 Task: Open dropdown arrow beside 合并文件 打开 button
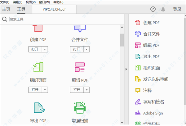tap(87, 49)
